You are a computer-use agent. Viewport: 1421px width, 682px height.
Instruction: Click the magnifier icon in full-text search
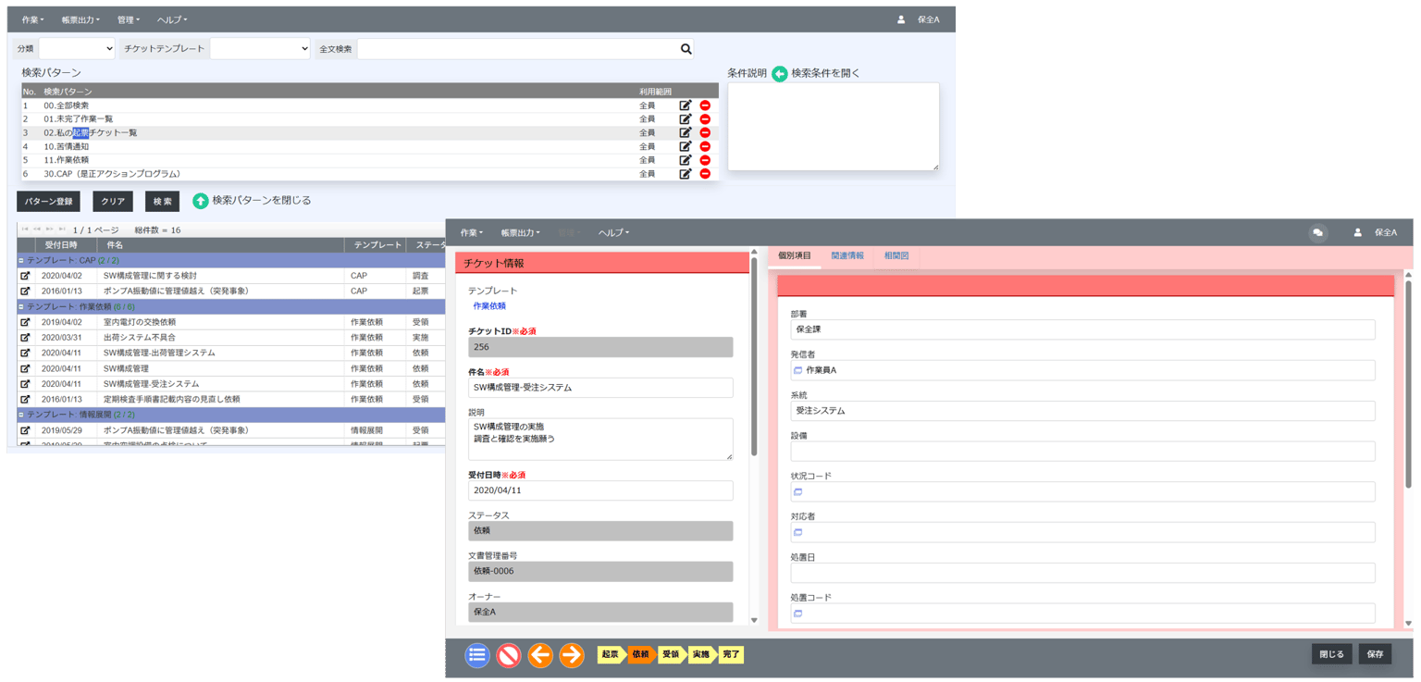[x=686, y=49]
